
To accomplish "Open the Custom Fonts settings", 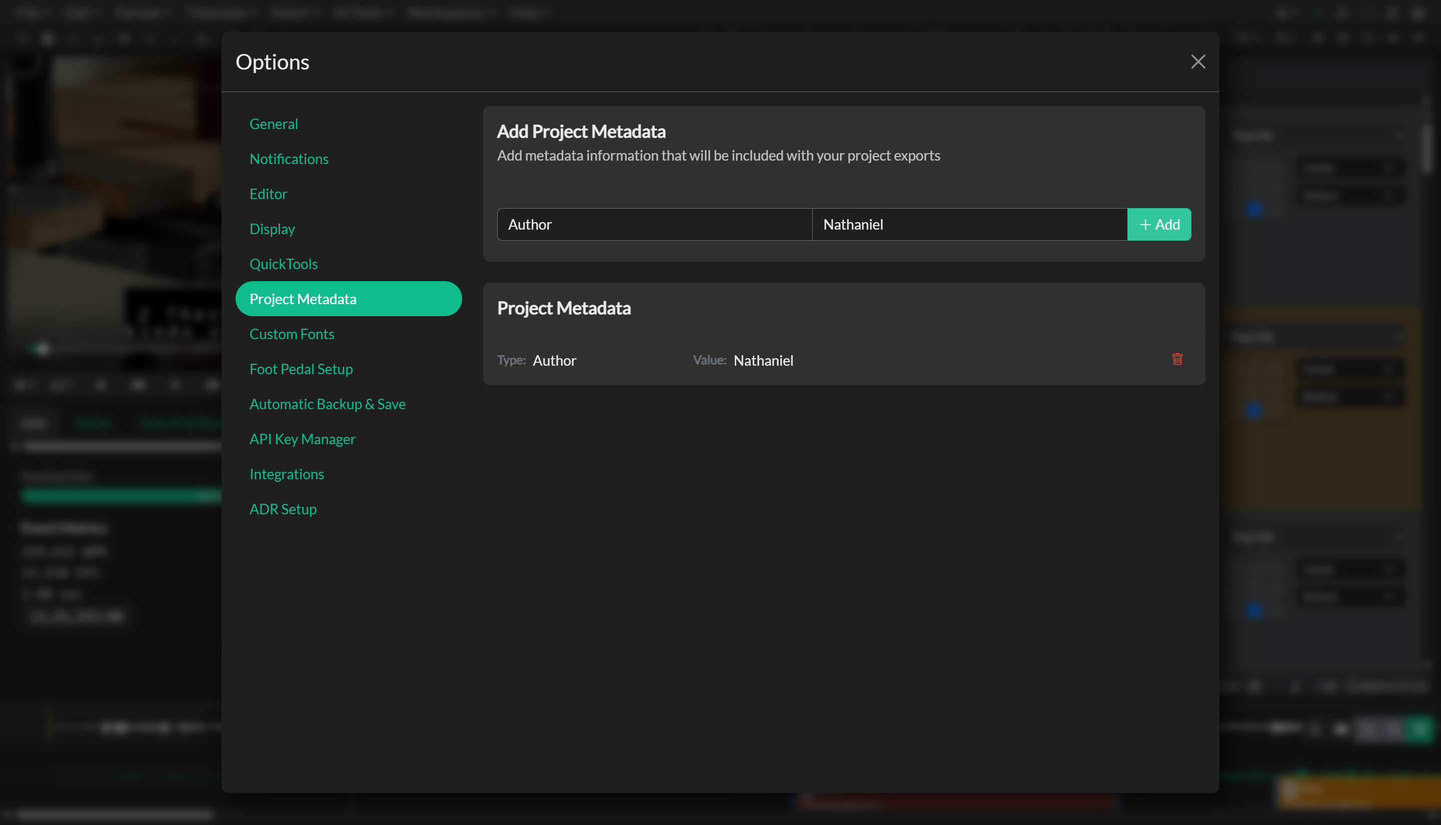I will (x=292, y=334).
